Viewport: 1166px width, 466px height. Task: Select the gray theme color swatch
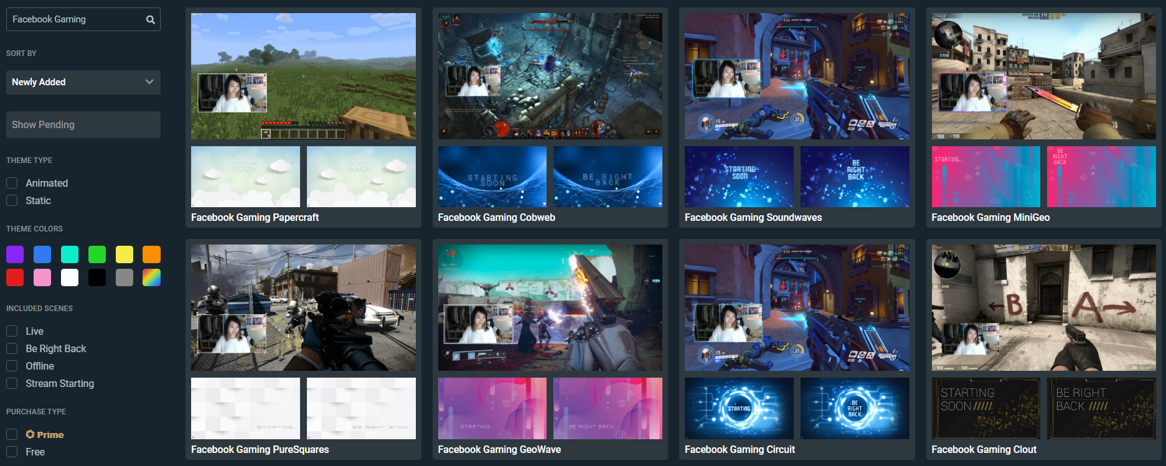click(x=125, y=277)
